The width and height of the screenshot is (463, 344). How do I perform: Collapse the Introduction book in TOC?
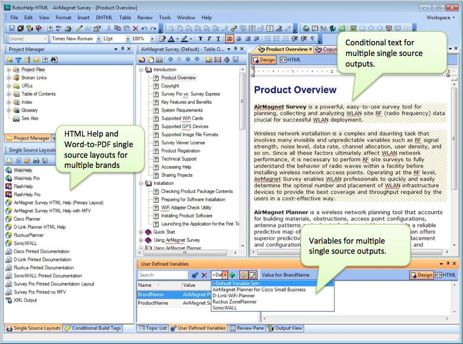(x=141, y=70)
